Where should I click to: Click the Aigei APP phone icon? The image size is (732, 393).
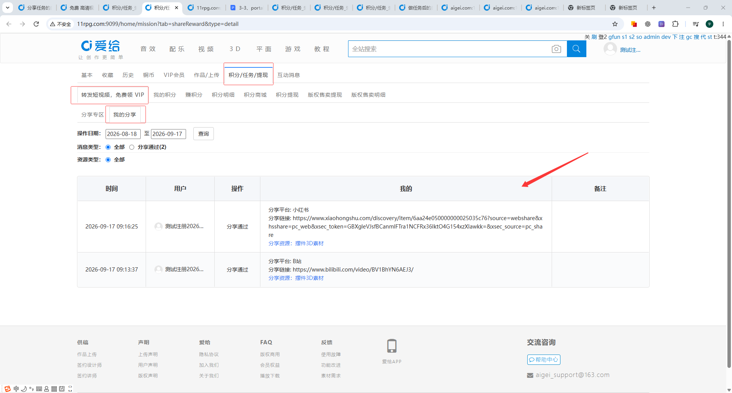coord(392,346)
